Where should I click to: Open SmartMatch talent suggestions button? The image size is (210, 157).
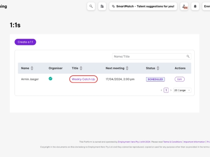[143, 7]
